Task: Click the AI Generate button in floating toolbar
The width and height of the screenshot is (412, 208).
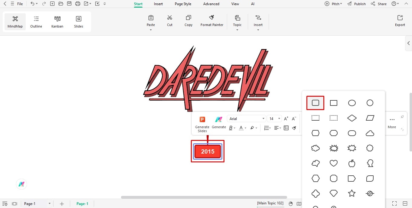Action: point(219,122)
